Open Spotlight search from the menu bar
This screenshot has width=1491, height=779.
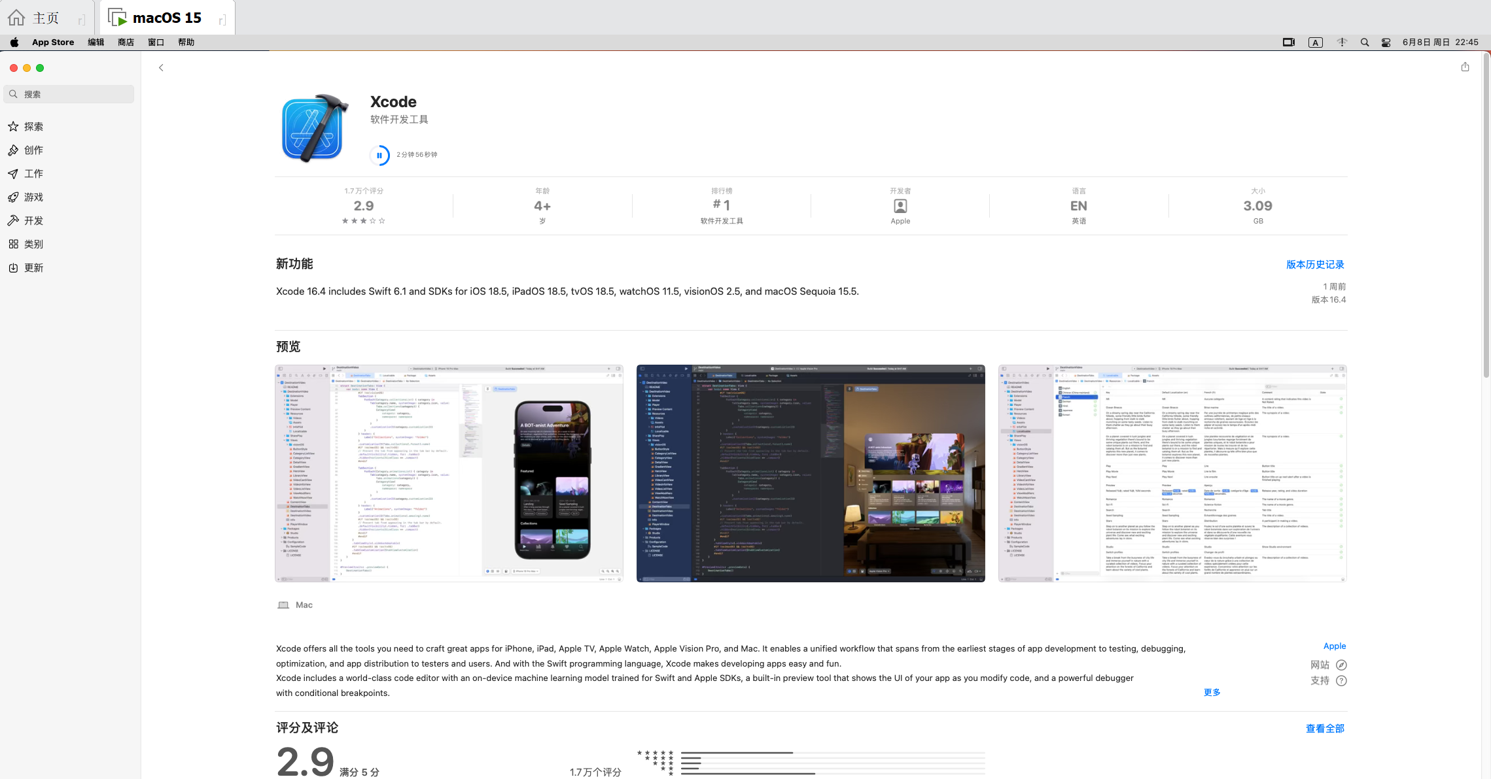pyautogui.click(x=1364, y=42)
